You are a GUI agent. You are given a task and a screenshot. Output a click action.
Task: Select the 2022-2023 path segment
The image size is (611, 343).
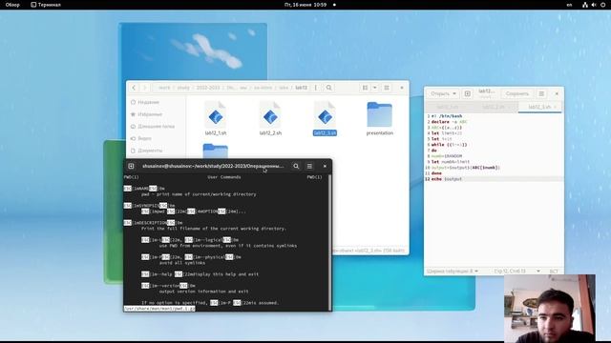tap(208, 88)
